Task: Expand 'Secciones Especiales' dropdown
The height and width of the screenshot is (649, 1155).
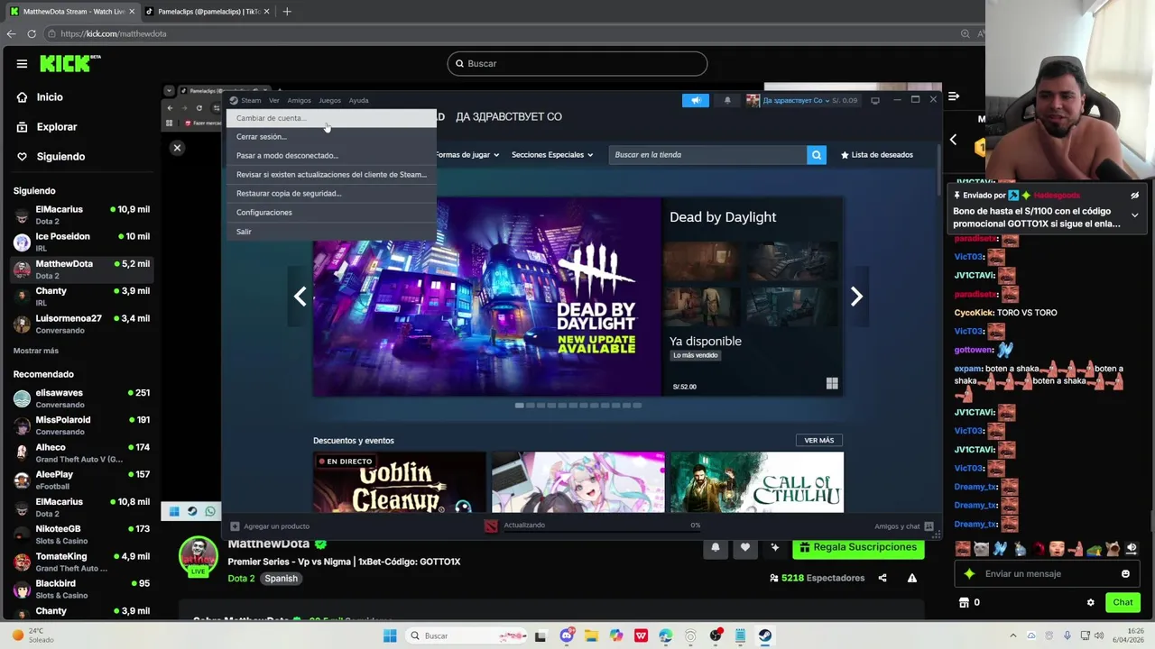Action: pyautogui.click(x=552, y=155)
